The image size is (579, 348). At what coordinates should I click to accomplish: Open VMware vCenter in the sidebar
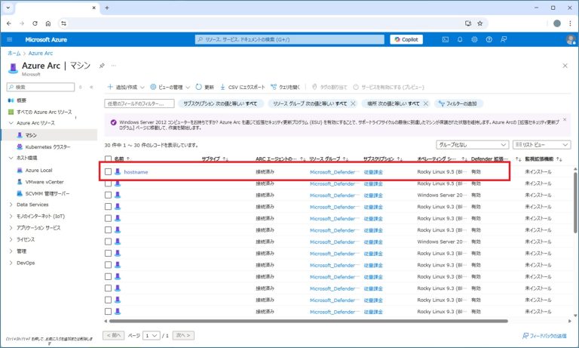(44, 182)
